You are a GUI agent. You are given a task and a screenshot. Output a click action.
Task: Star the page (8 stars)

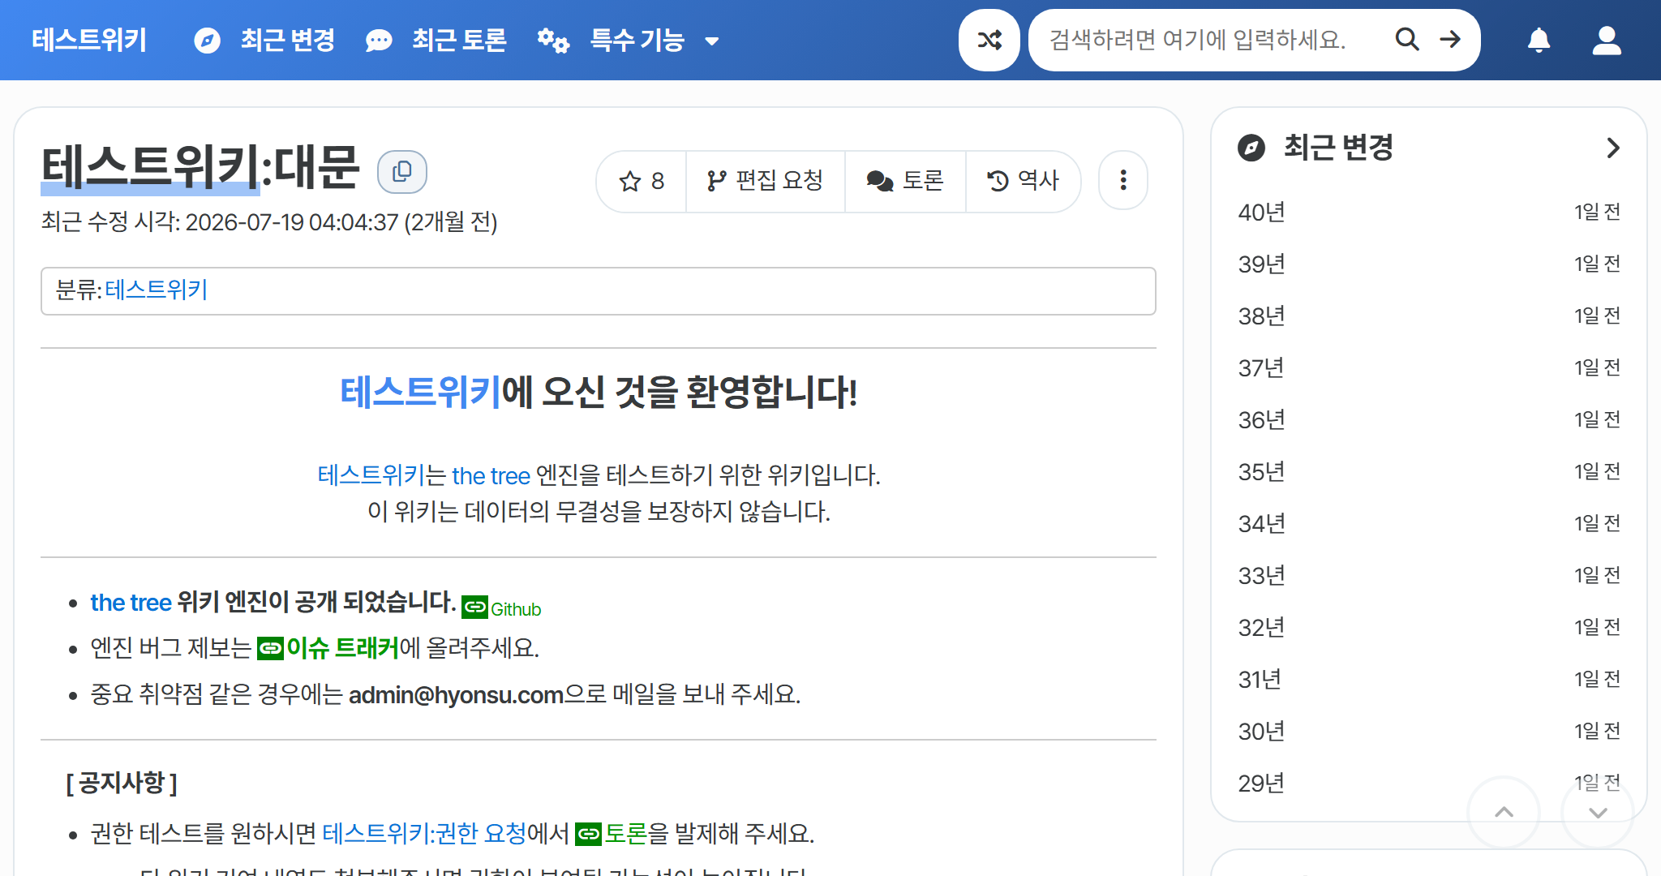(642, 181)
